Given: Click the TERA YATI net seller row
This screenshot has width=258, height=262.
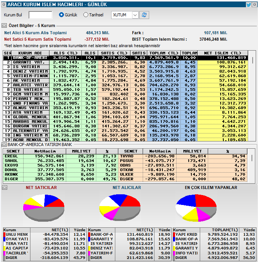Looking at the screenshot, I should click(x=45, y=244).
